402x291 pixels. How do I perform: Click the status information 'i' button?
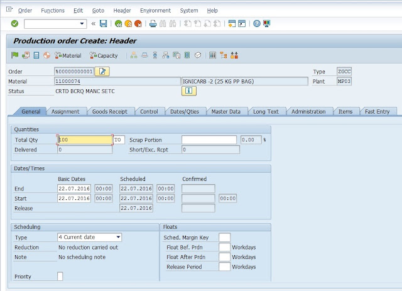click(189, 91)
